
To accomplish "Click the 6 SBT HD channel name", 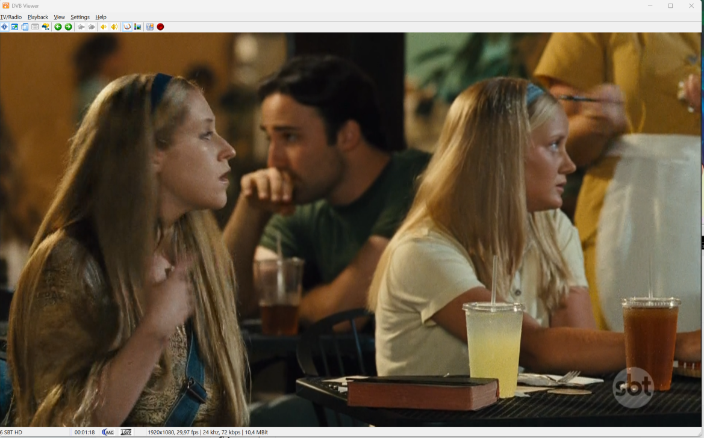I will [x=11, y=432].
